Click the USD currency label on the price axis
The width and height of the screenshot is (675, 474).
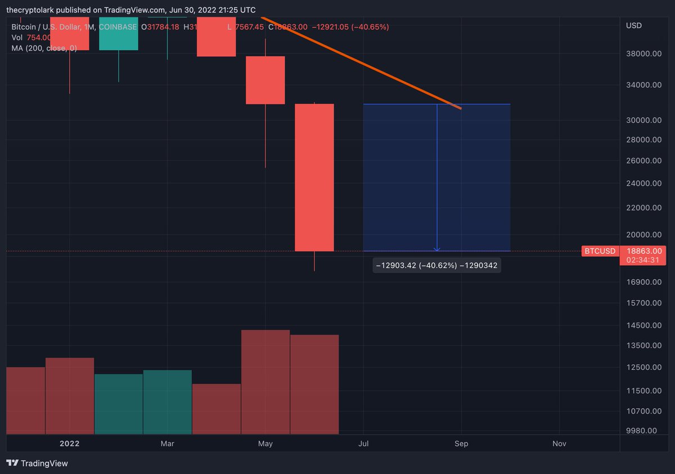634,25
